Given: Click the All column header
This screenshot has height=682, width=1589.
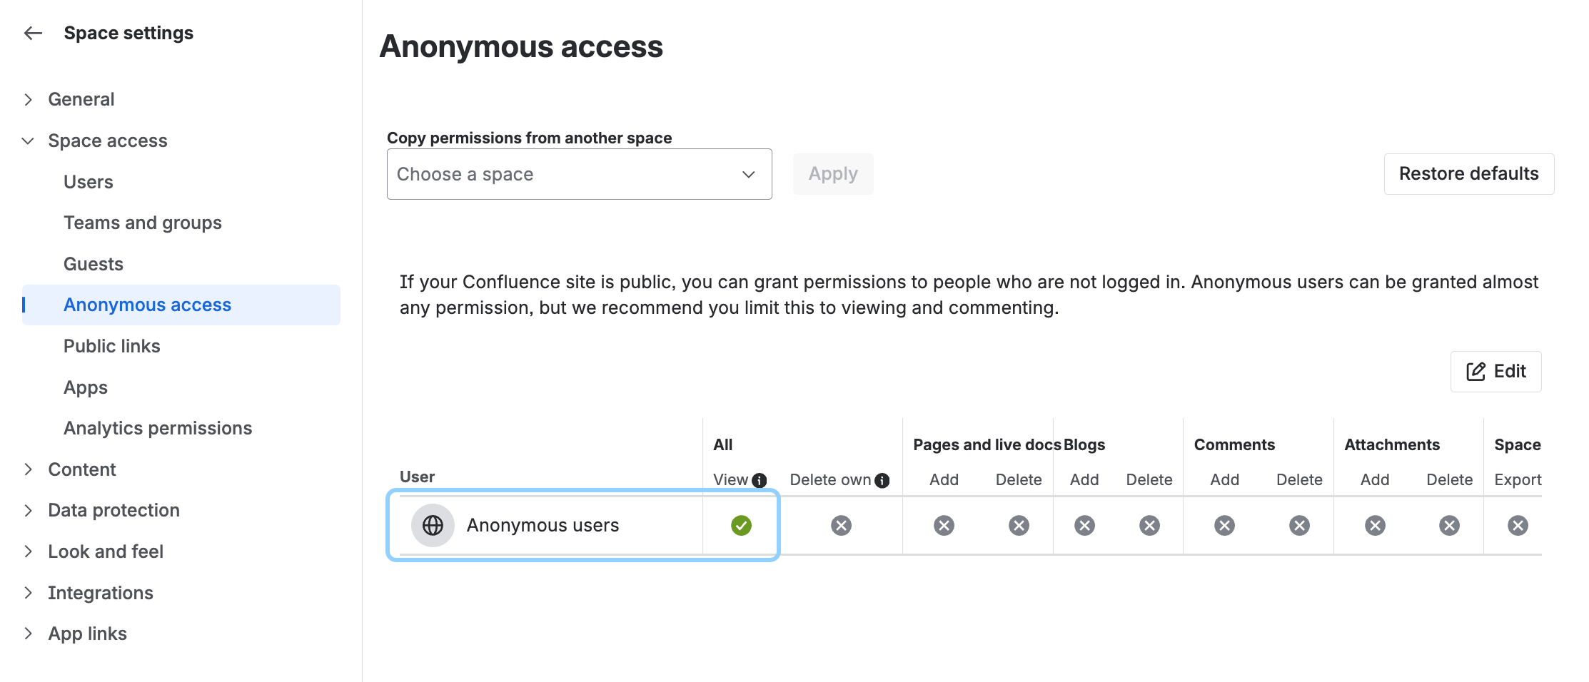Looking at the screenshot, I should tap(722, 444).
